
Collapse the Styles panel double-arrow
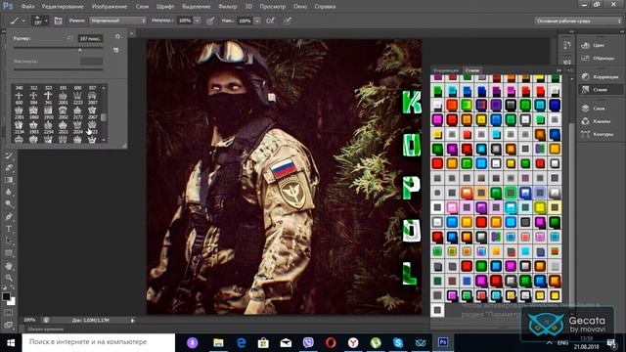[x=559, y=70]
